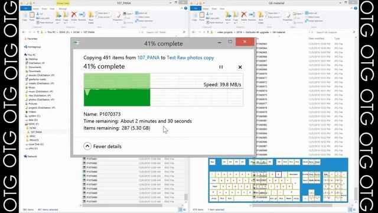Select the Picture Tools contextual tab
The width and height of the screenshot is (378, 213).
(x=63, y=3)
